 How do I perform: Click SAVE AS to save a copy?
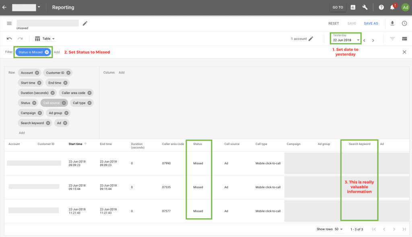point(371,23)
